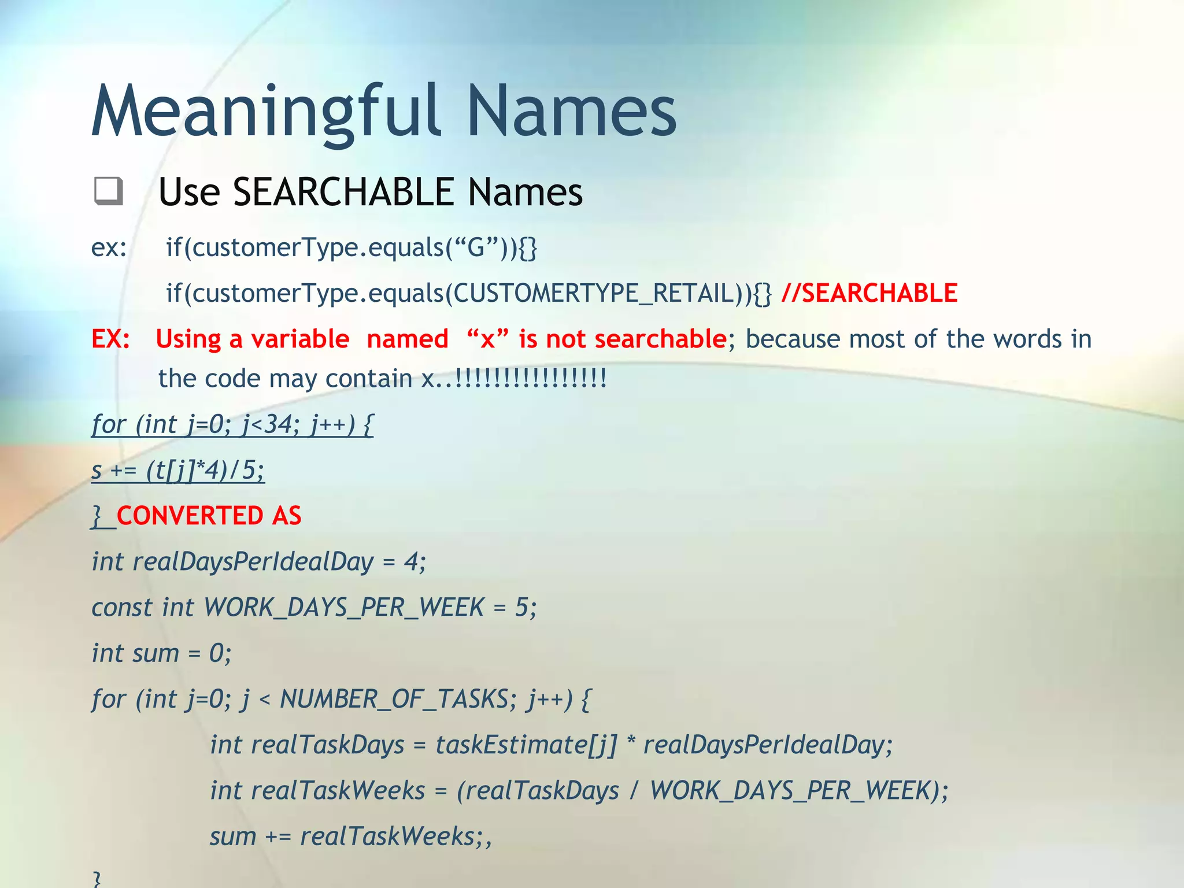The image size is (1184, 888).
Task: Click line 'int realDaysPerIdealDay = 4;'
Action: (x=259, y=562)
